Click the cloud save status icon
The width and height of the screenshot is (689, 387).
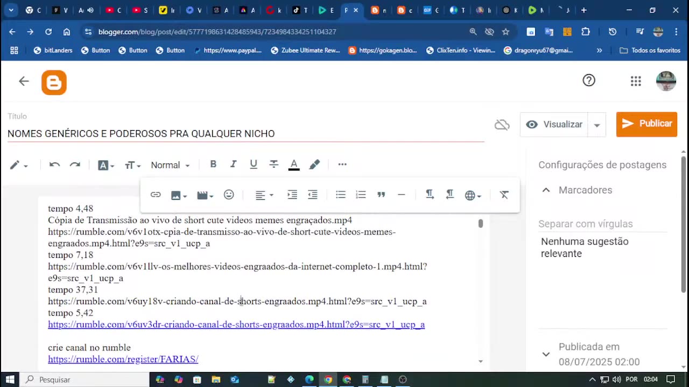(x=502, y=125)
